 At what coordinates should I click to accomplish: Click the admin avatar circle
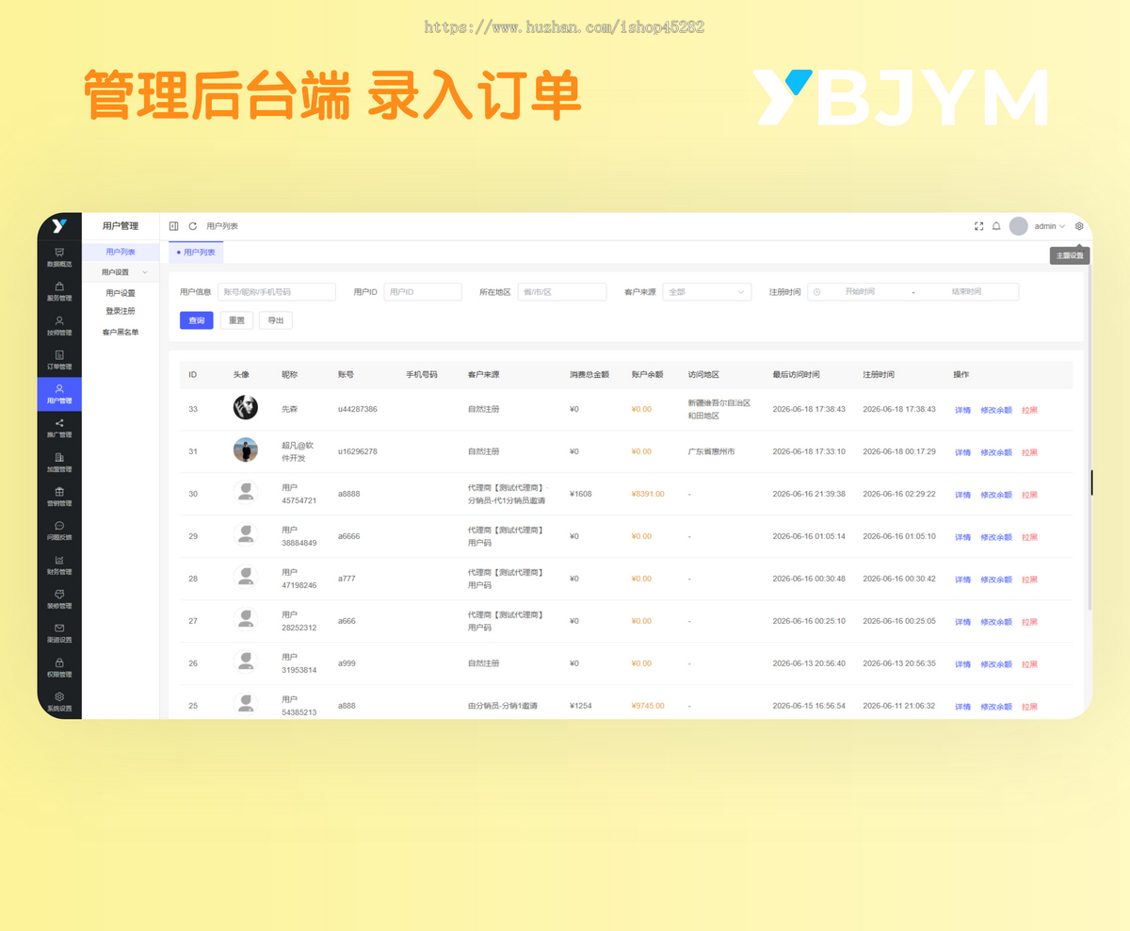(1018, 226)
